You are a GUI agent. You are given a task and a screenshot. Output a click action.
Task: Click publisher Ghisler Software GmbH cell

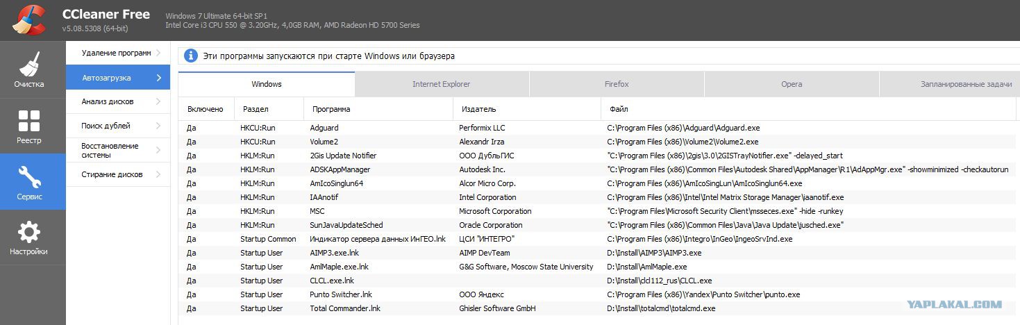point(497,308)
